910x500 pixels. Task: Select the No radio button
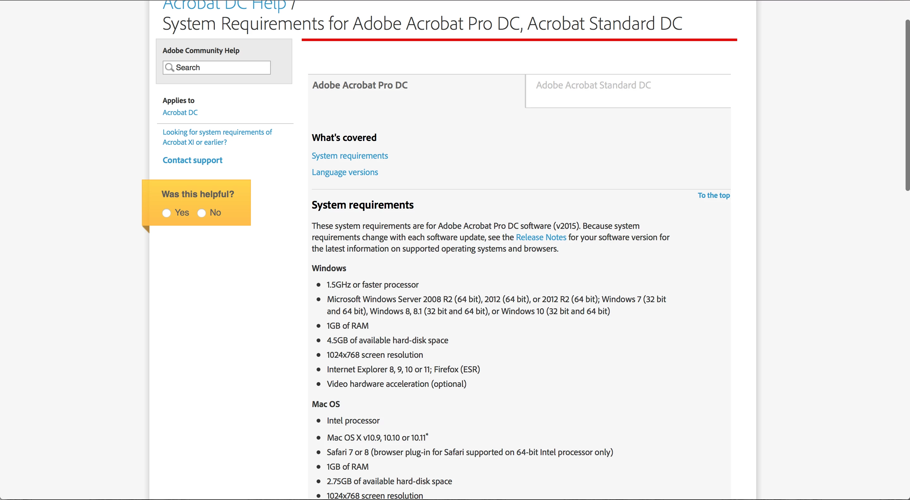click(202, 213)
